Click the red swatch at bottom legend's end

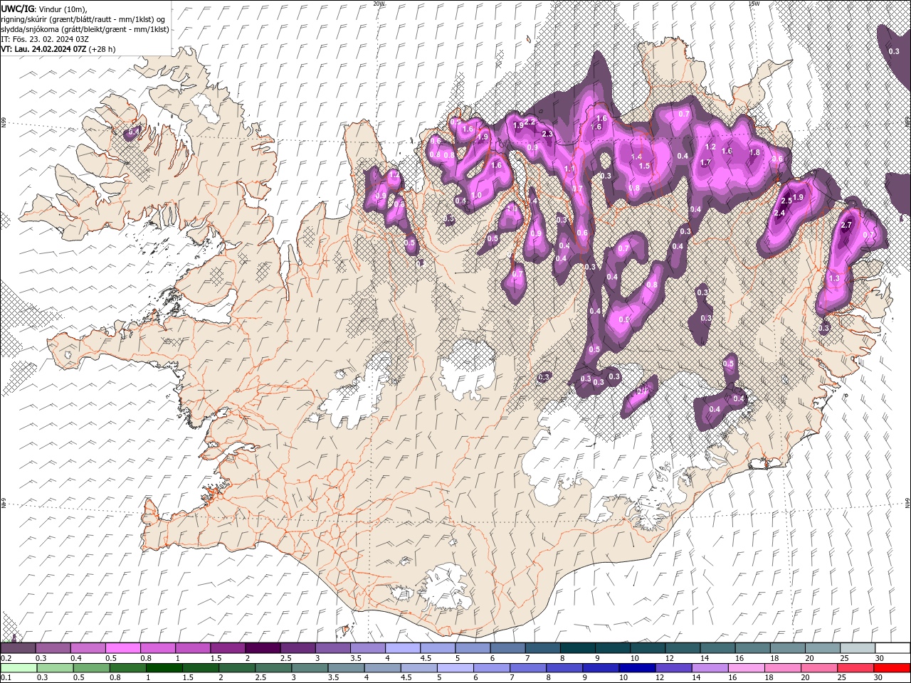click(x=892, y=667)
